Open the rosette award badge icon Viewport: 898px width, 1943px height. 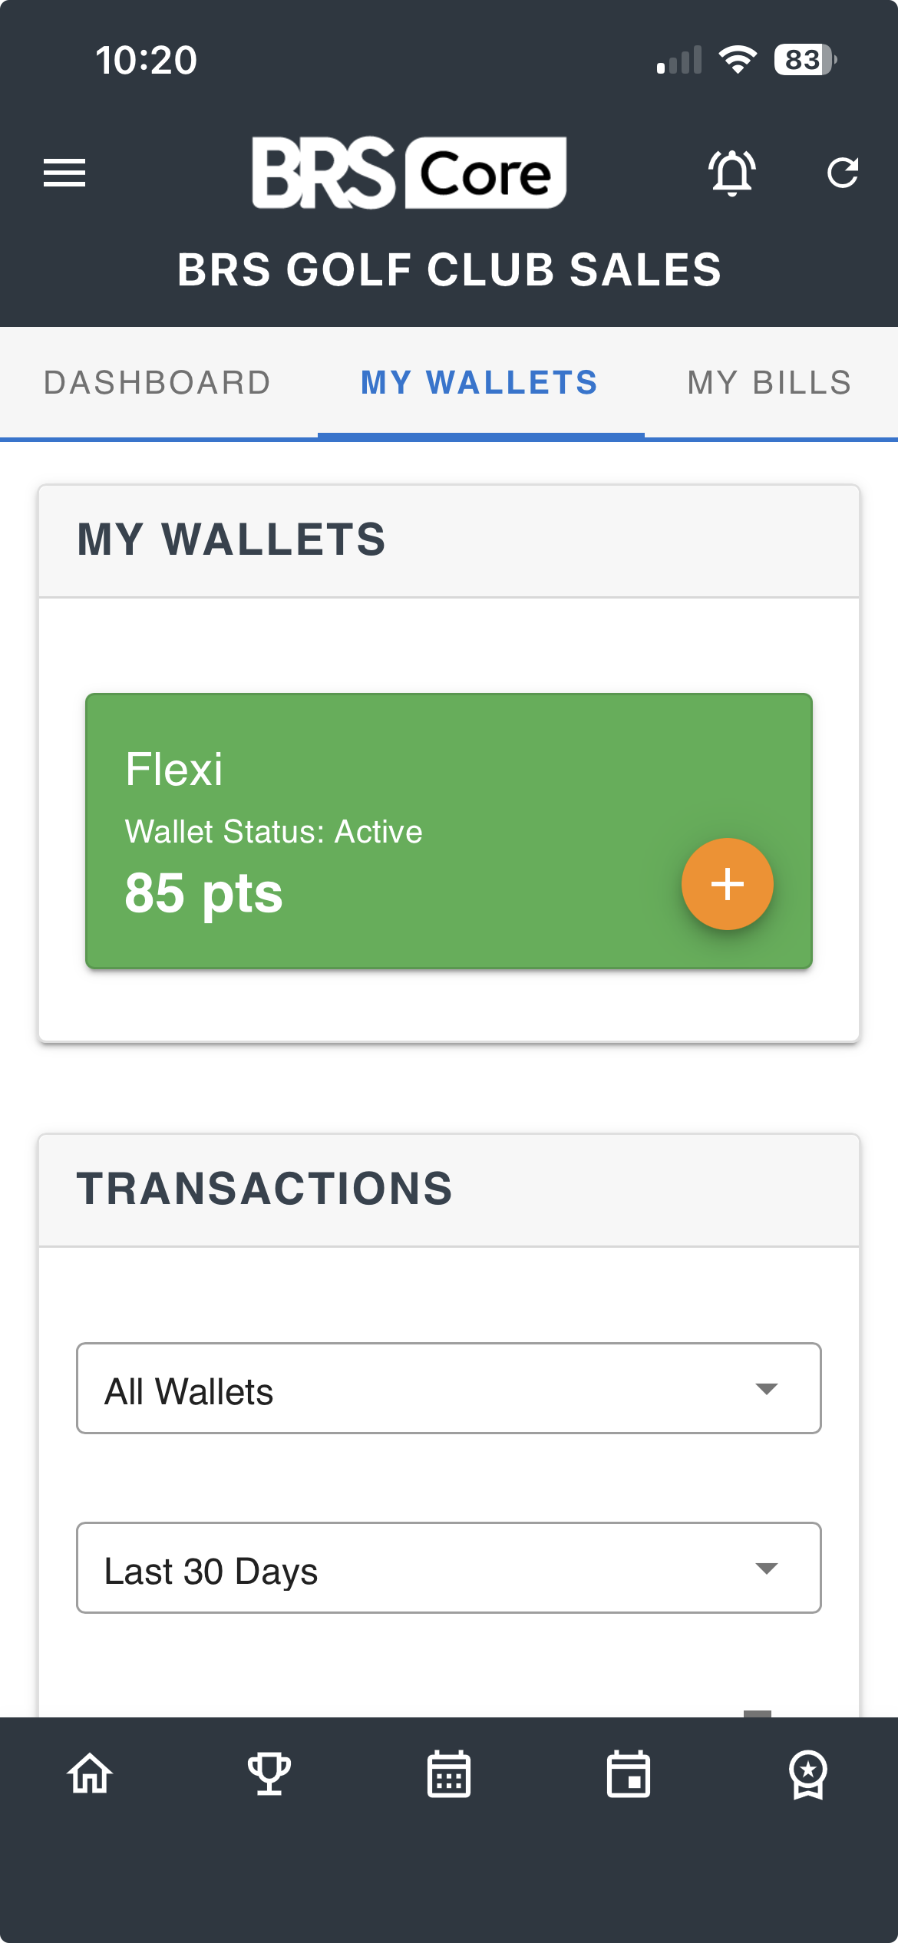point(808,1774)
